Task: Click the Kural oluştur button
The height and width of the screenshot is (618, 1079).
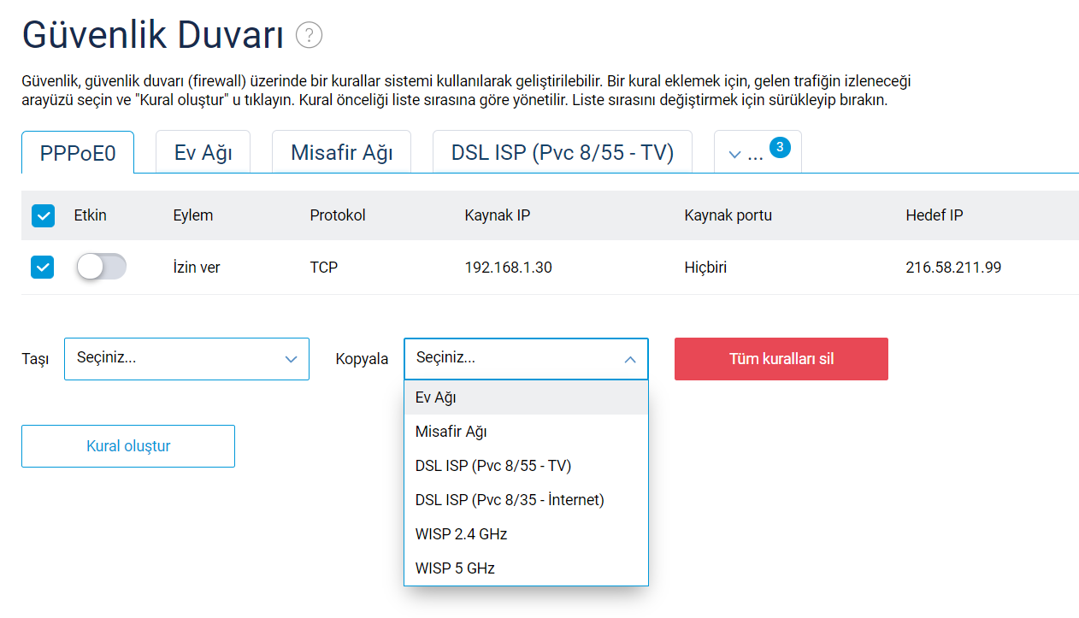Action: (x=128, y=446)
